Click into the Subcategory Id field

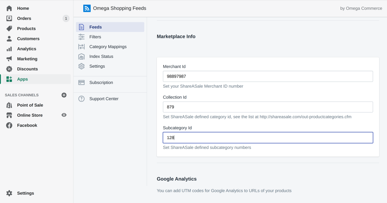[268, 138]
